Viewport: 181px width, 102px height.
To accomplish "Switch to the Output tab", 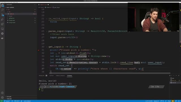I will [51, 76].
